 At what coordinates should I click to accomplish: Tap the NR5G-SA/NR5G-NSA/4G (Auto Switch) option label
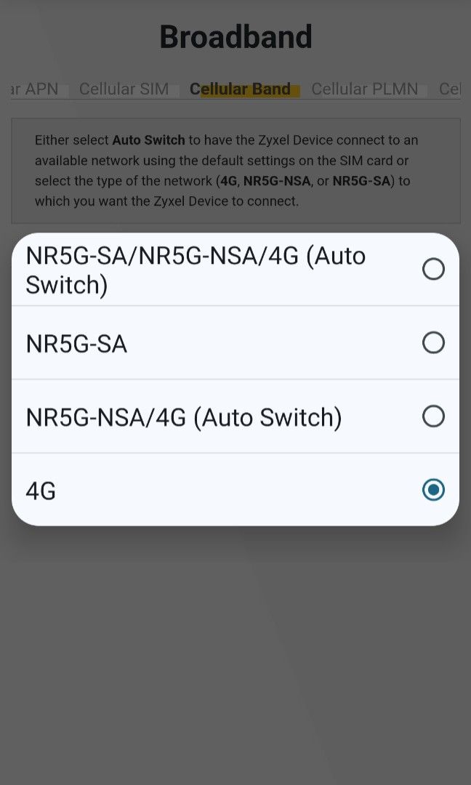[196, 270]
